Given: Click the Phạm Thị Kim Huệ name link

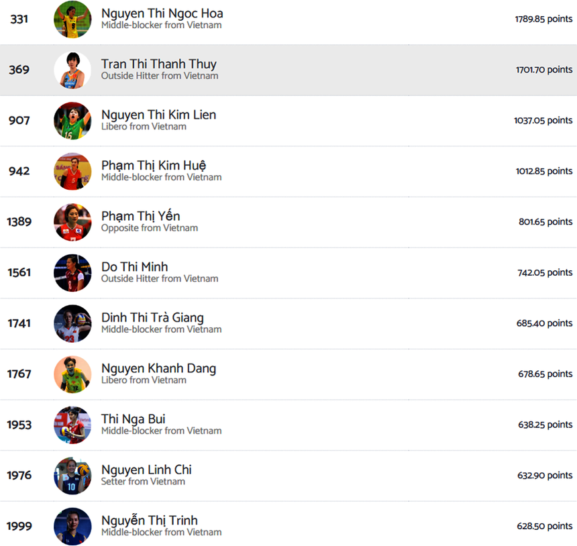Looking at the screenshot, I should (154, 166).
